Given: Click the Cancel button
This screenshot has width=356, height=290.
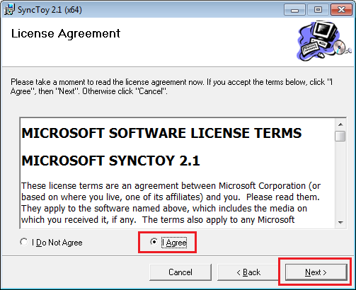Looking at the screenshot, I should pos(180,272).
